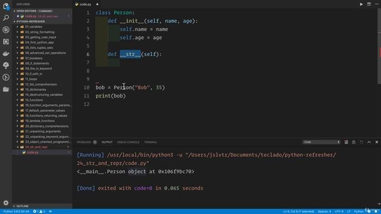Expand the 01_variables folder
The width and height of the screenshot is (381, 214).
(x=33, y=27)
